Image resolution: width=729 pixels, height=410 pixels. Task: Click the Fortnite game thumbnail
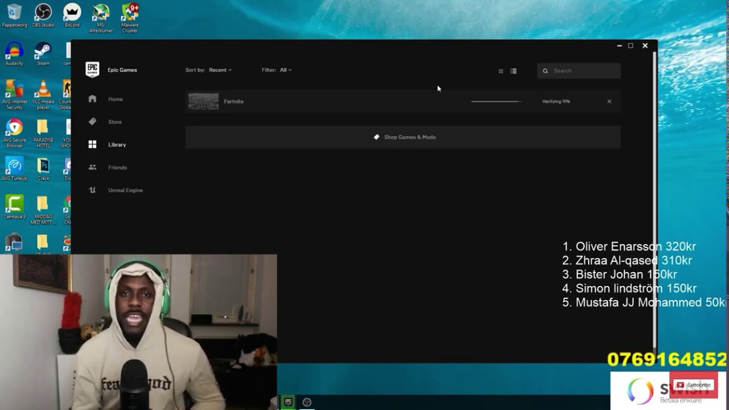click(203, 101)
